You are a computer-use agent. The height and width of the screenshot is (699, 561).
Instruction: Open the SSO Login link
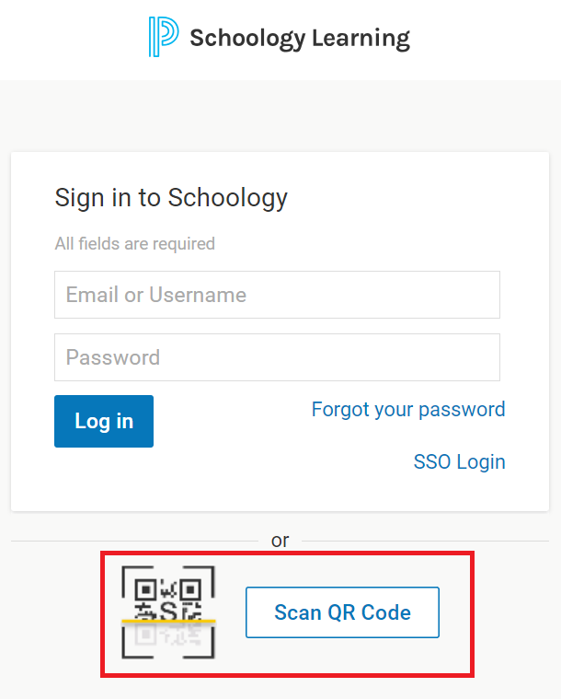[460, 461]
